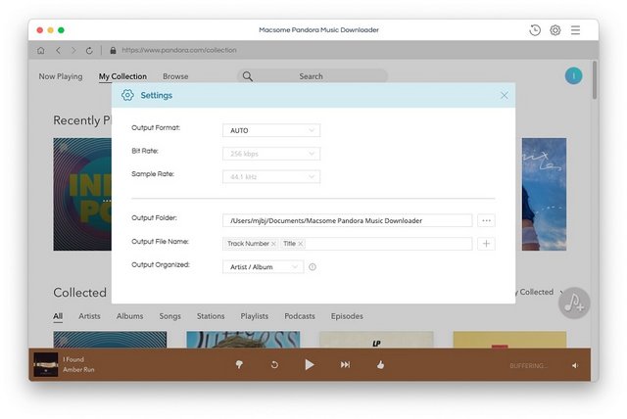This screenshot has width=627, height=419.
Task: Open the yellow album card thumbnail
Action: click(x=509, y=340)
